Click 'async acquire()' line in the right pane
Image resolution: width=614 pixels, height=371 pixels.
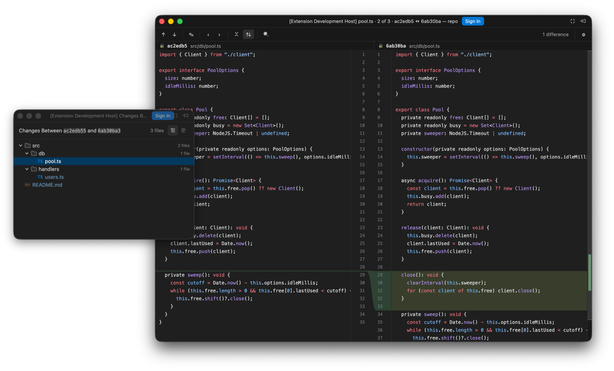point(449,181)
